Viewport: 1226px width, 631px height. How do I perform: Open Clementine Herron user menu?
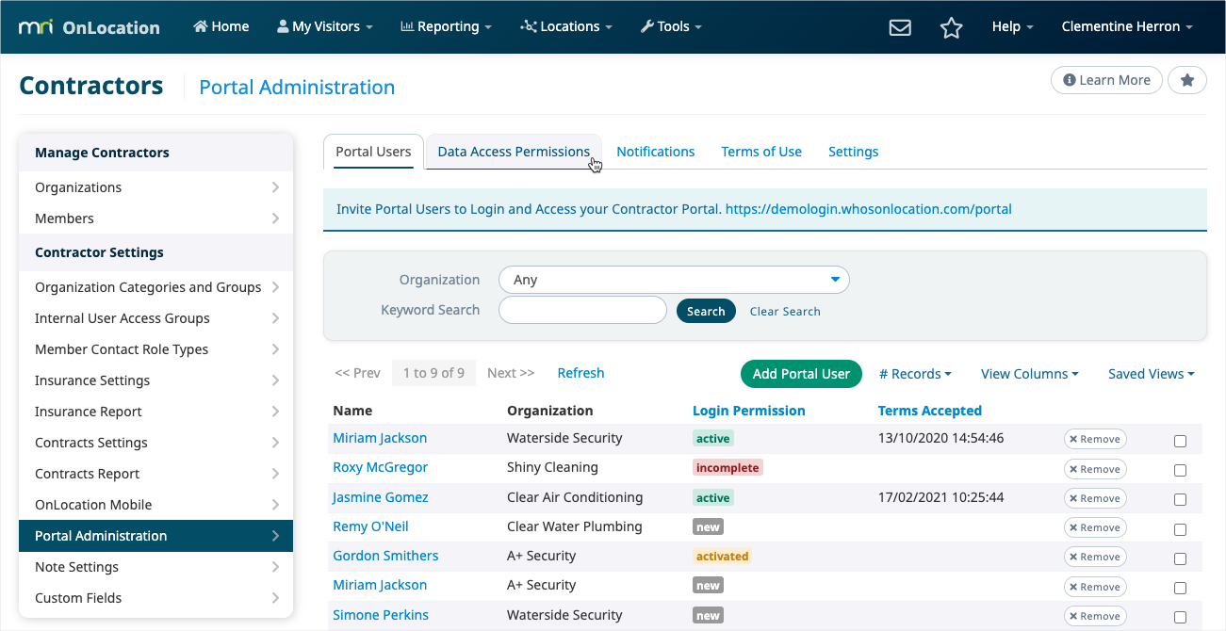(x=1127, y=26)
